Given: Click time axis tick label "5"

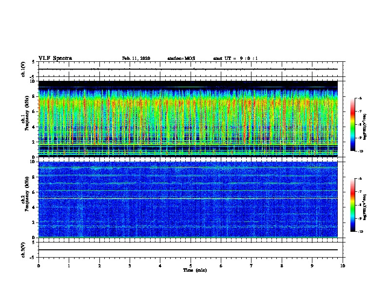Looking at the screenshot, I should pos(191,266).
